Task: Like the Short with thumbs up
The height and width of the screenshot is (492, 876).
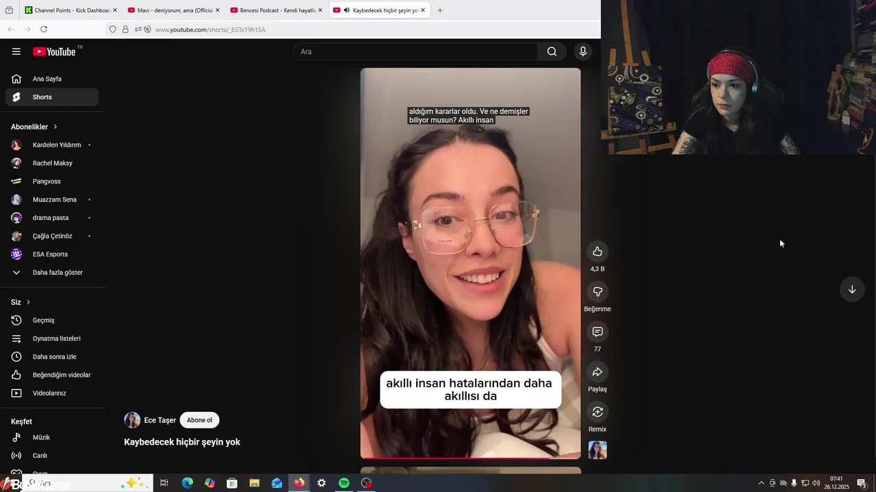Action: pos(597,251)
